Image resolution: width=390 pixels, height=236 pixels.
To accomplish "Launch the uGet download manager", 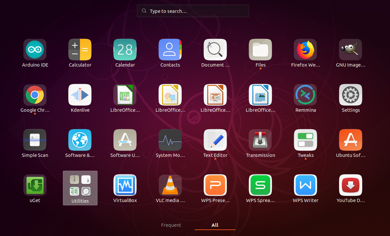I will [35, 185].
